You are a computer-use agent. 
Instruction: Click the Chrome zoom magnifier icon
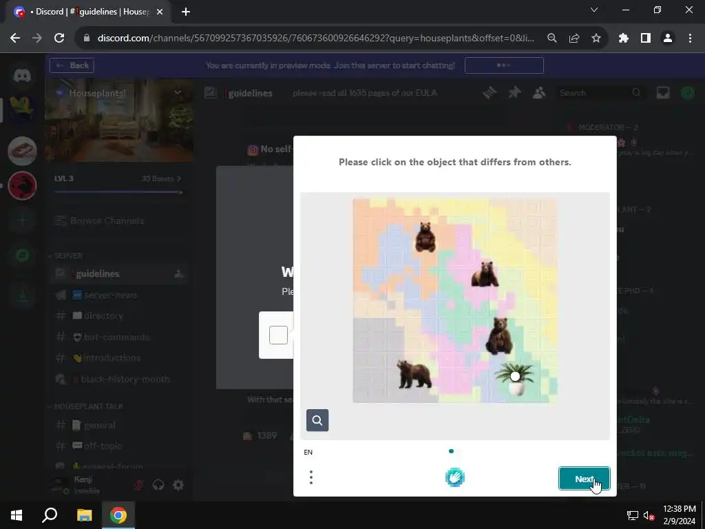click(x=552, y=39)
